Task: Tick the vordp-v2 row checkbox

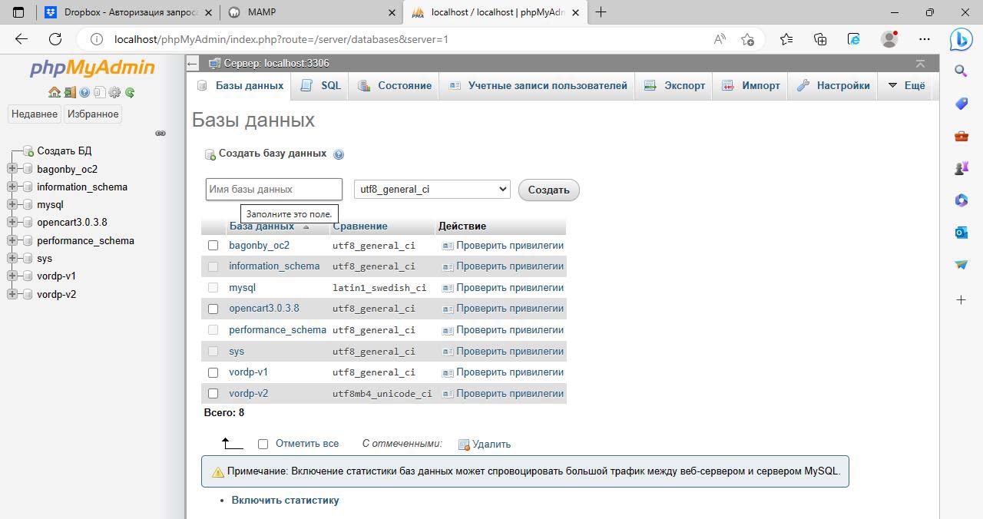Action: coord(213,394)
